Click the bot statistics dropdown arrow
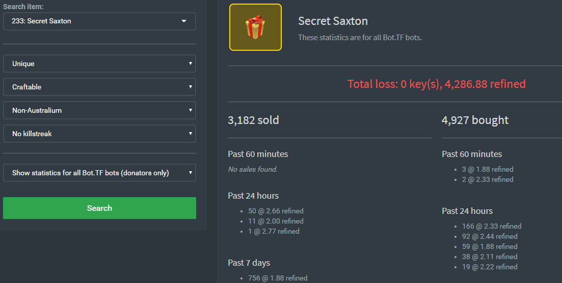 191,173
